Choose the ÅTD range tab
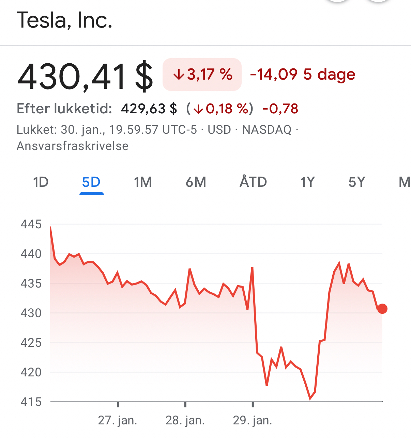The image size is (411, 438). [253, 182]
